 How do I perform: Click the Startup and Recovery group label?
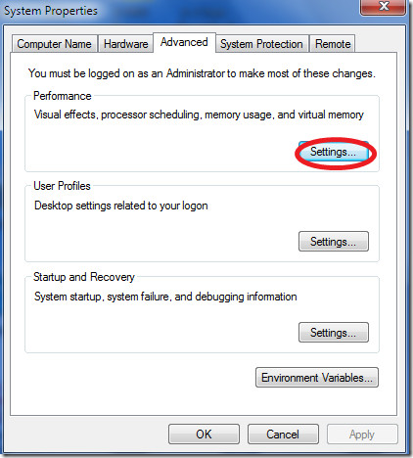84,277
